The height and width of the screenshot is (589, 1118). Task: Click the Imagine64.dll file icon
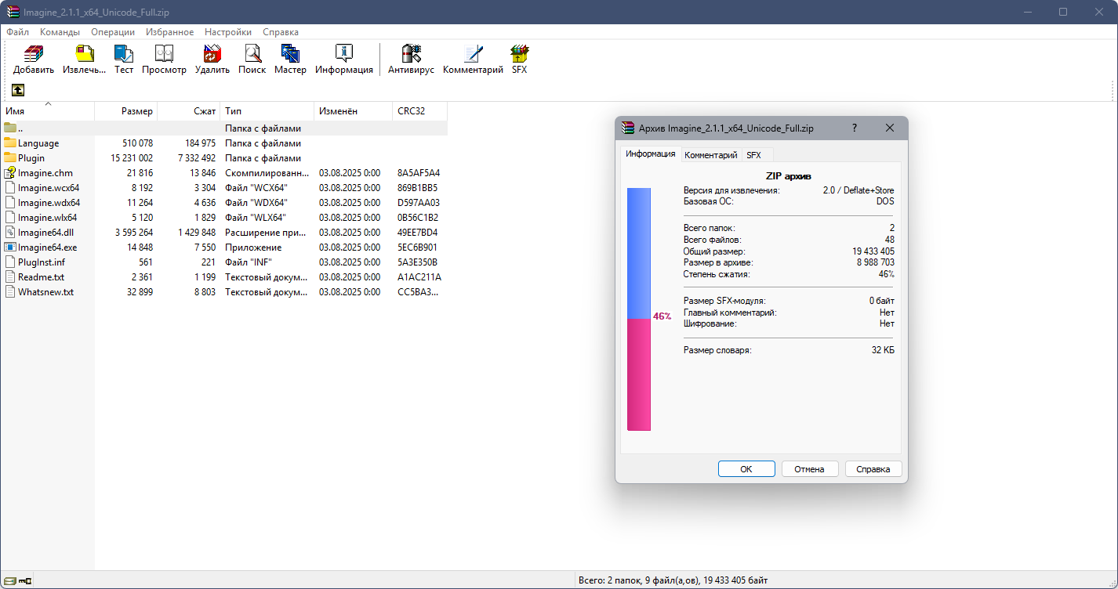coord(10,232)
